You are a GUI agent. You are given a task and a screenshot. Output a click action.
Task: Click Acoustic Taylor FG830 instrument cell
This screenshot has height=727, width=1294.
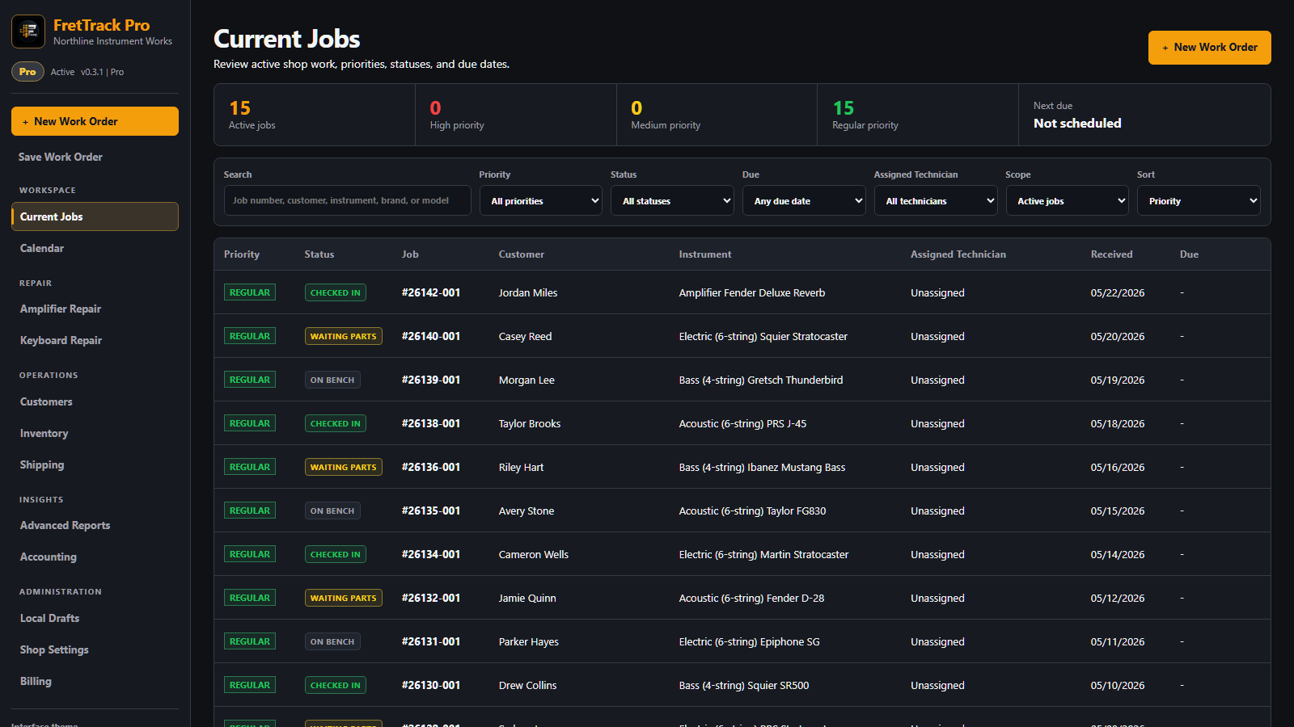752,511
